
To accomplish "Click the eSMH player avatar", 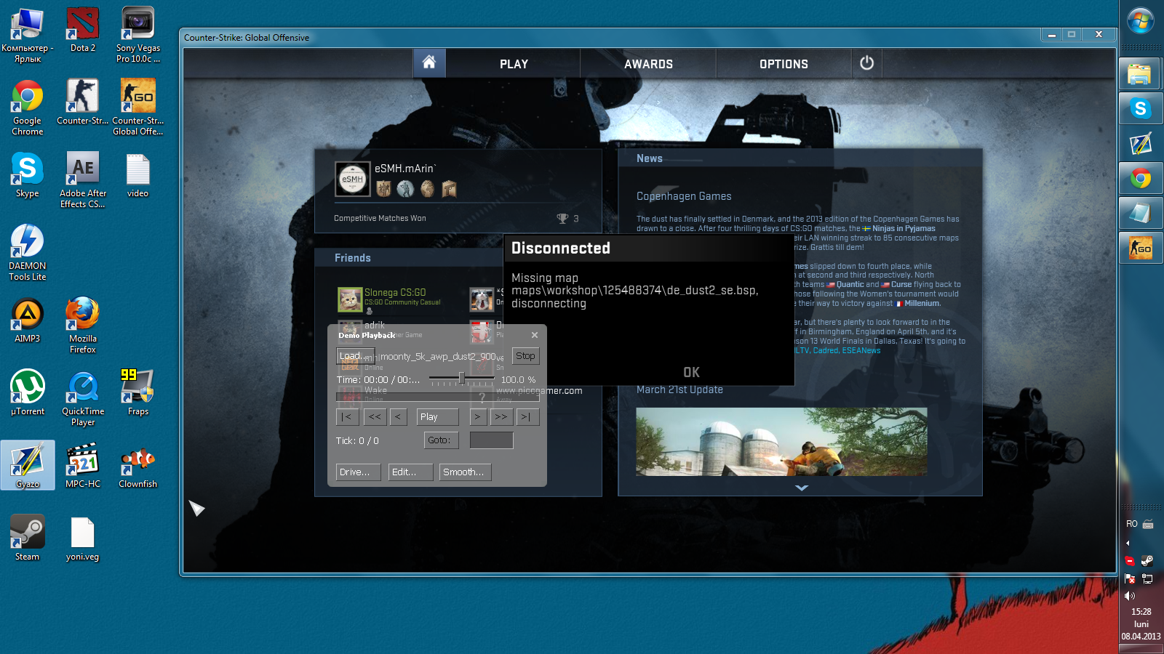I will coord(353,179).
